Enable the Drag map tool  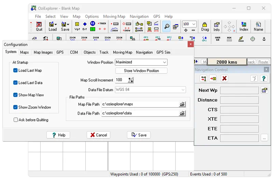click(205, 26)
